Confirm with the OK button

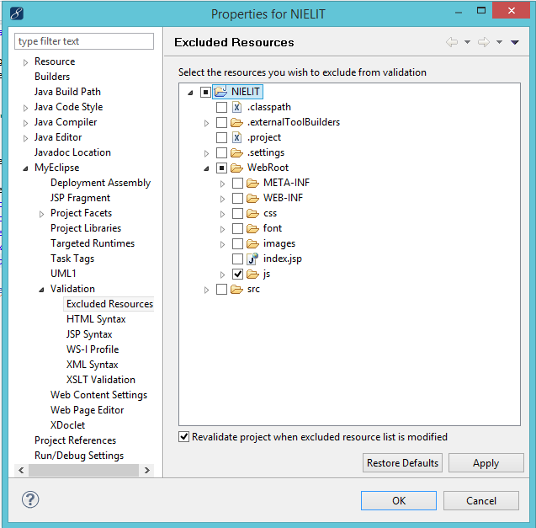point(399,500)
